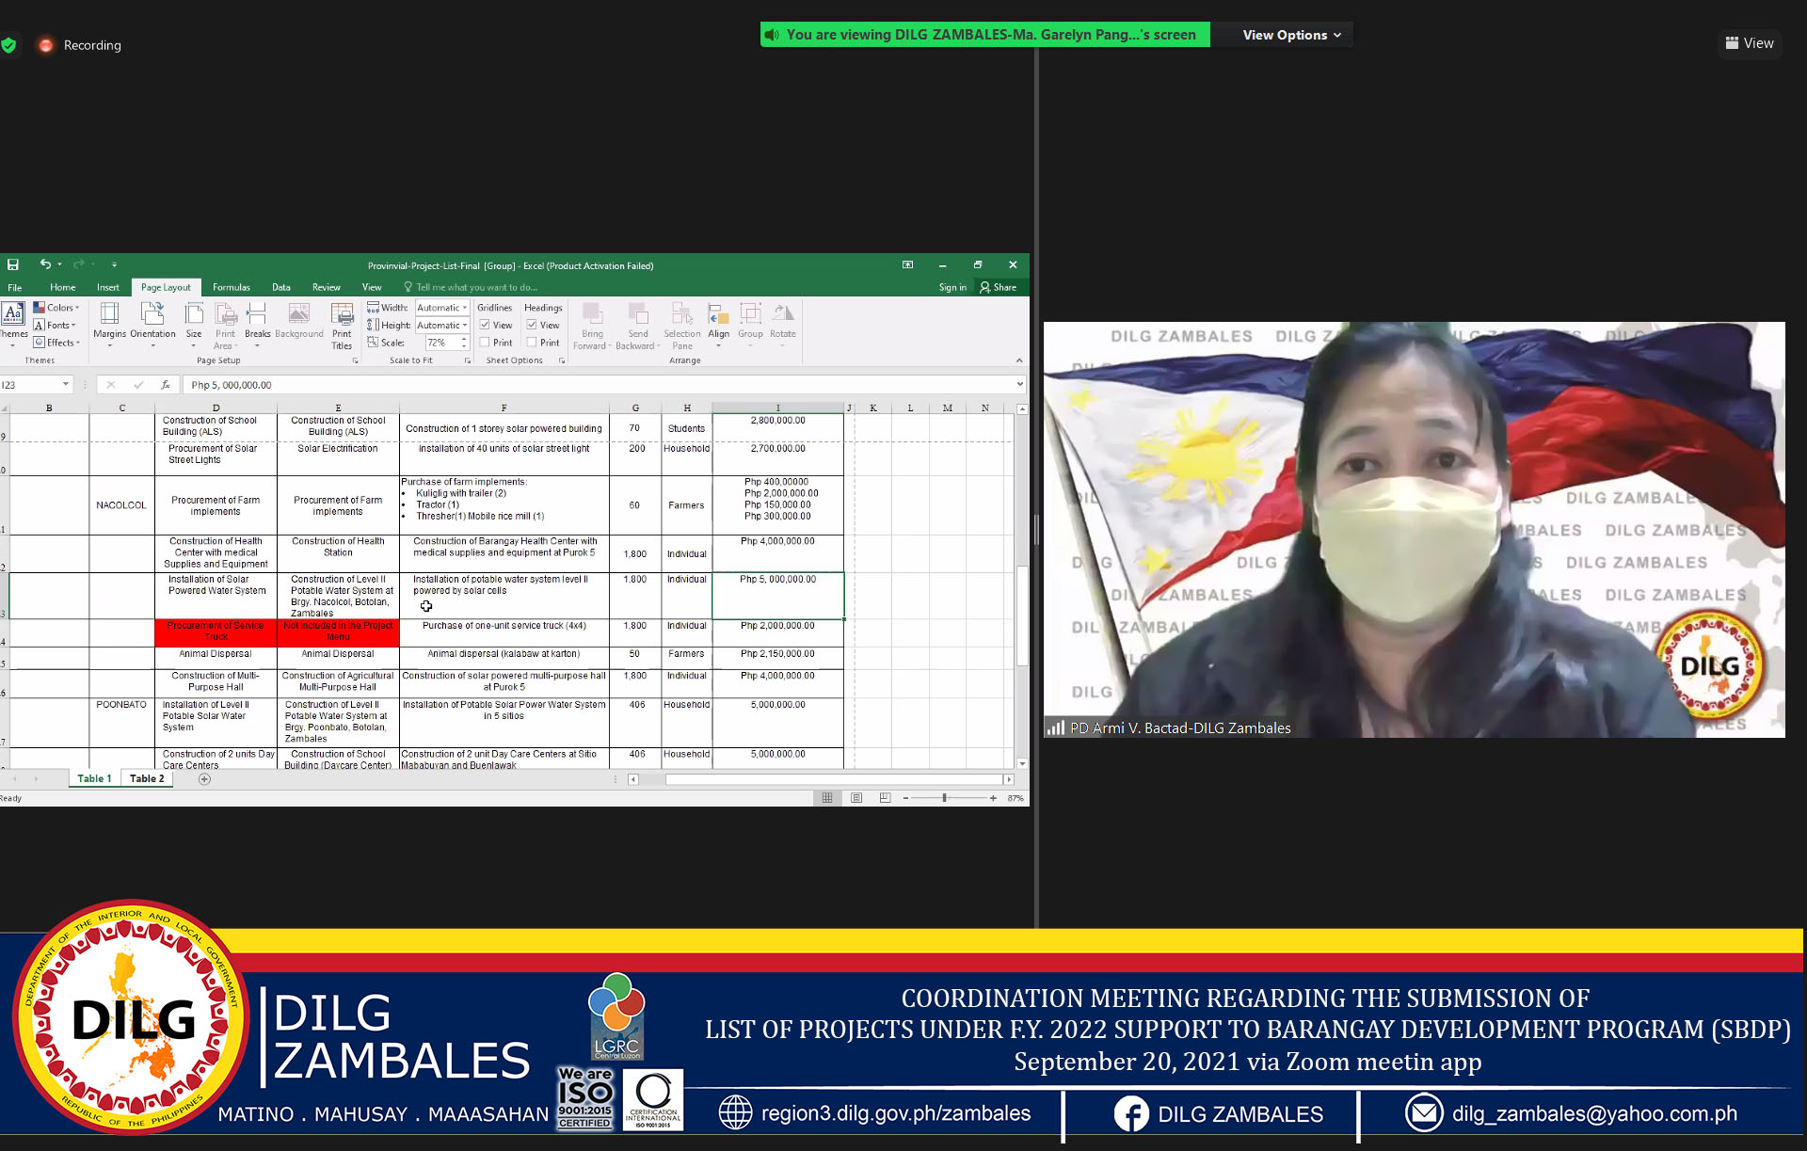The width and height of the screenshot is (1807, 1151).
Task: Click the Excel zoom slider handle
Action: [x=944, y=798]
